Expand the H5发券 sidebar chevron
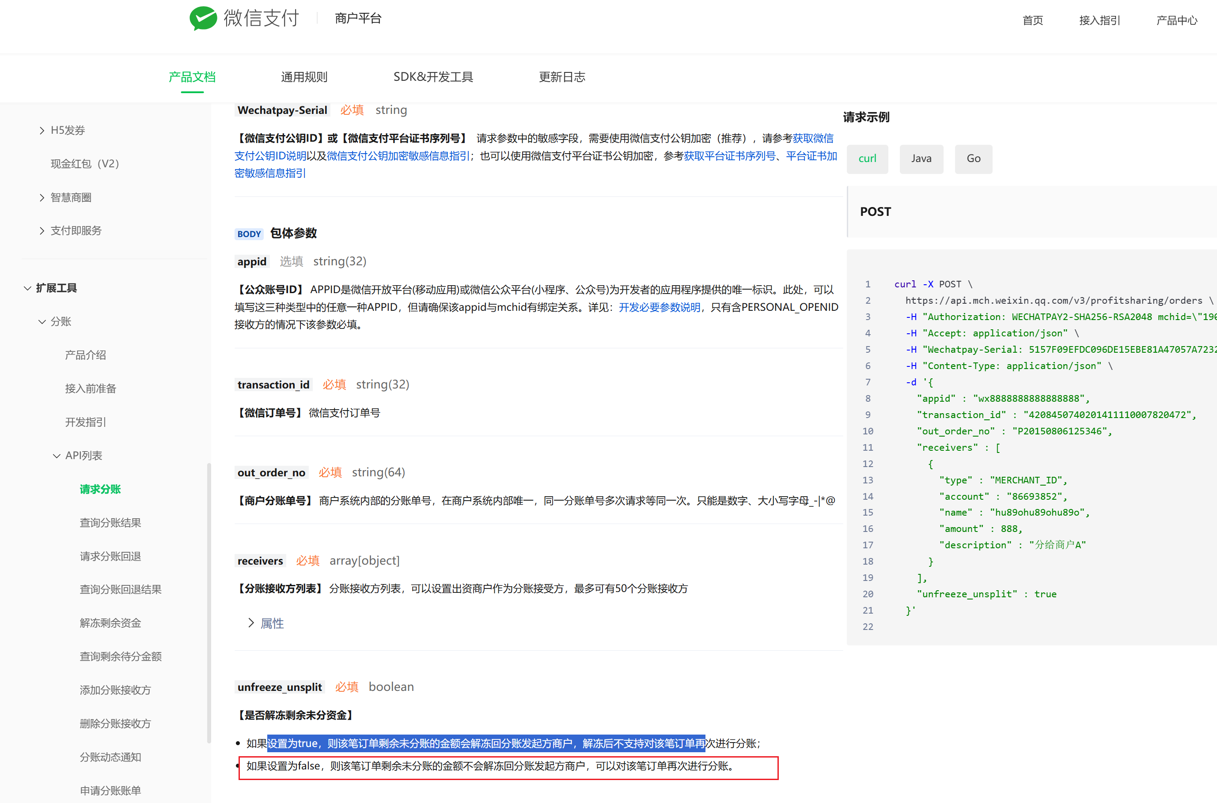This screenshot has width=1217, height=803. click(42, 131)
